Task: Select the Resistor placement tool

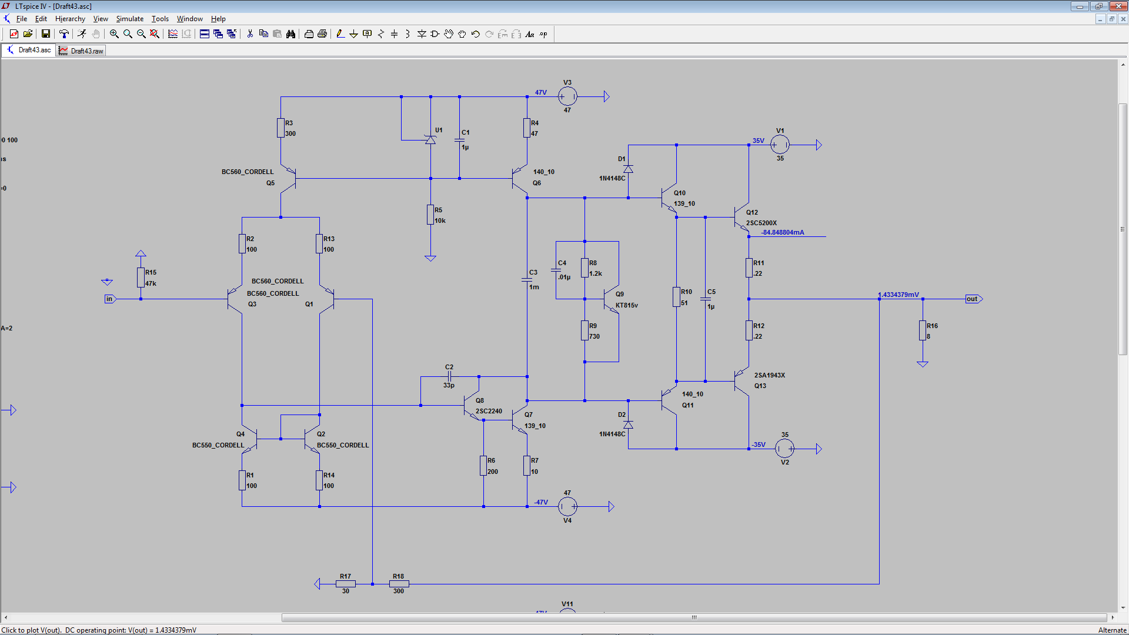Action: point(381,34)
